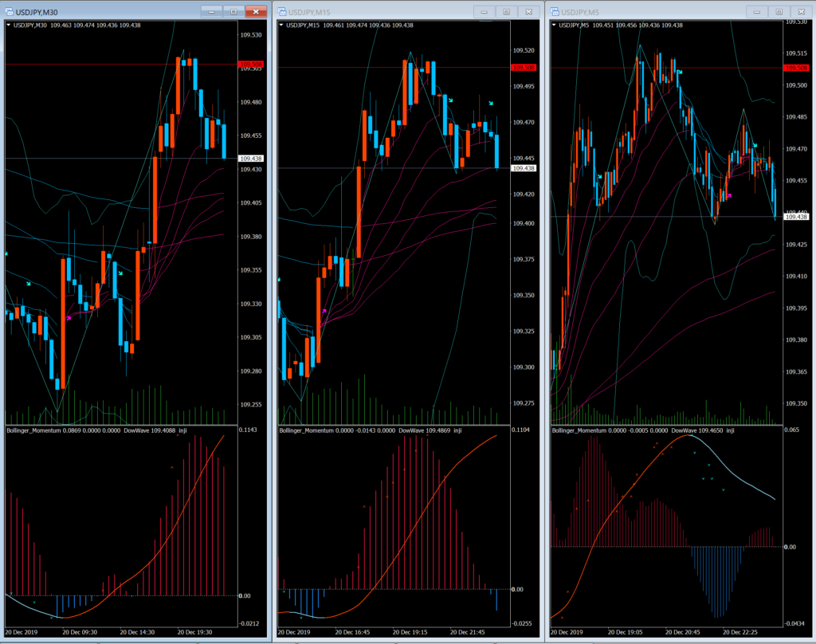The width and height of the screenshot is (816, 644).
Task: Select the magenta arrow marker on M30 chart
Action: click(x=69, y=318)
